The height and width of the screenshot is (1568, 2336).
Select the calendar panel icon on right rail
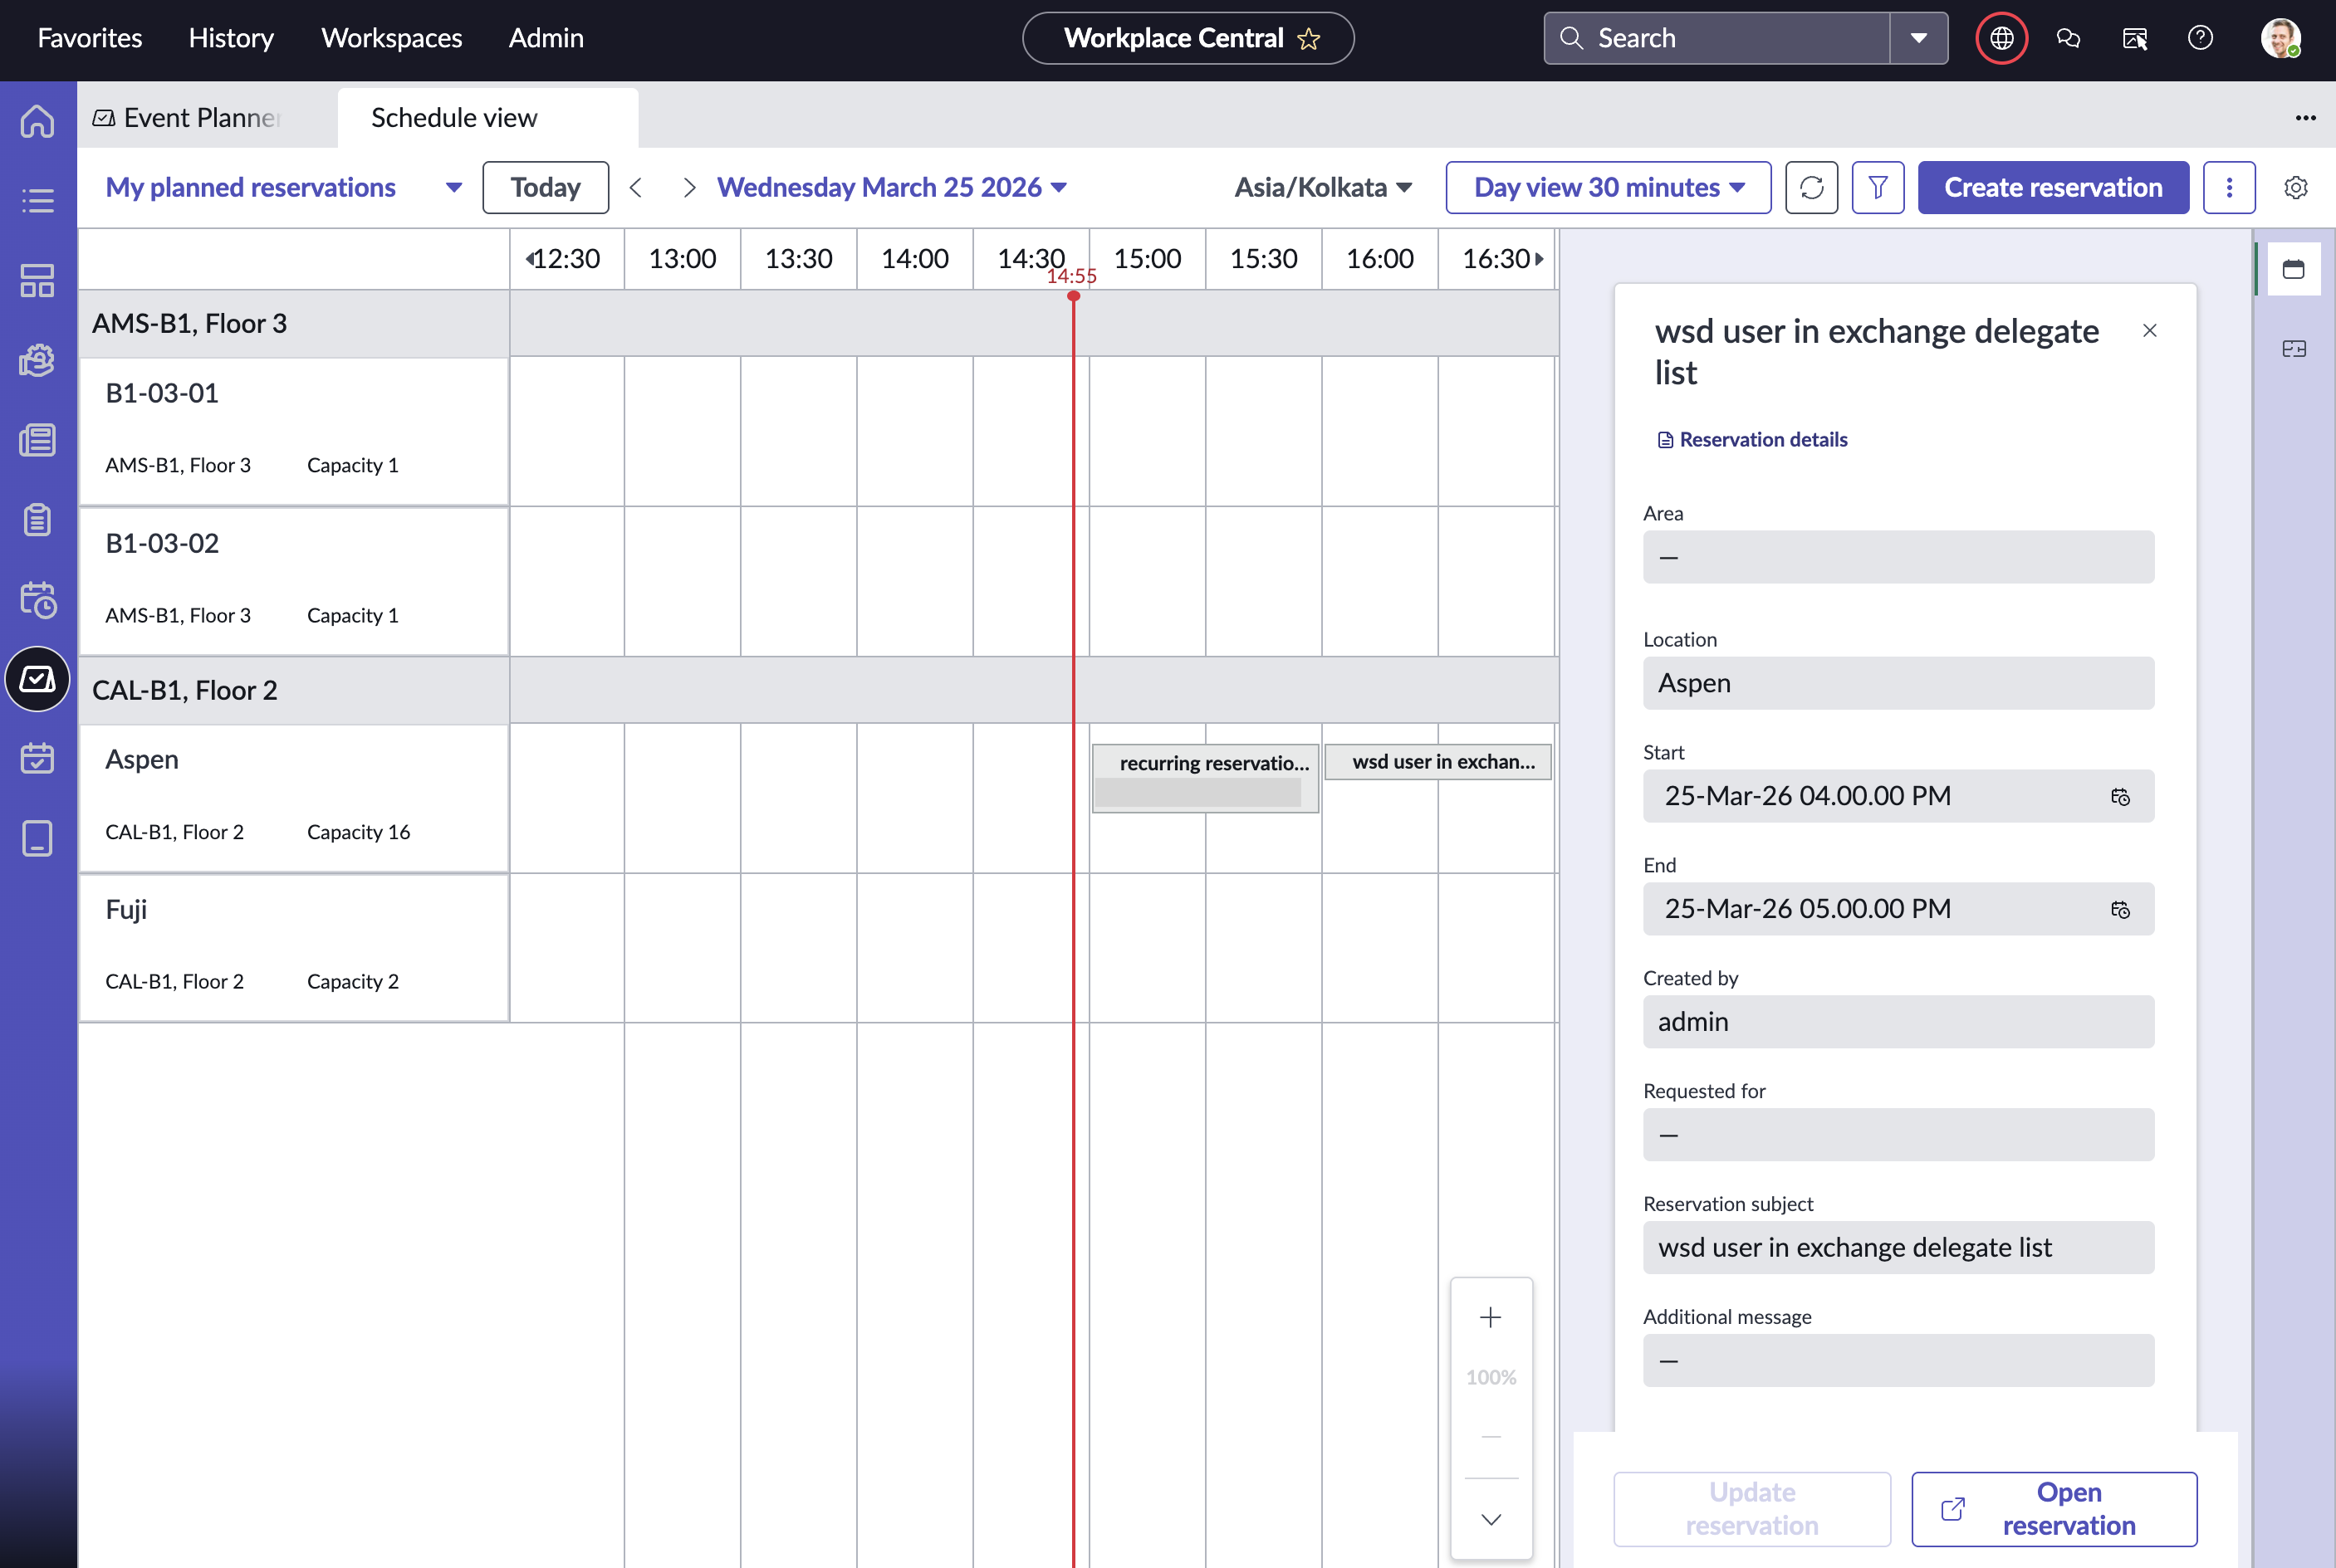click(2293, 269)
